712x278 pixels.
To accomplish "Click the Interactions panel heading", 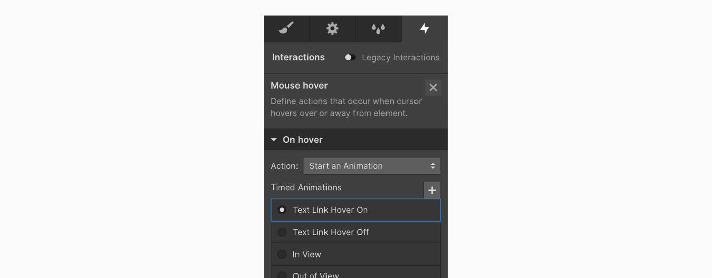I will tap(299, 57).
